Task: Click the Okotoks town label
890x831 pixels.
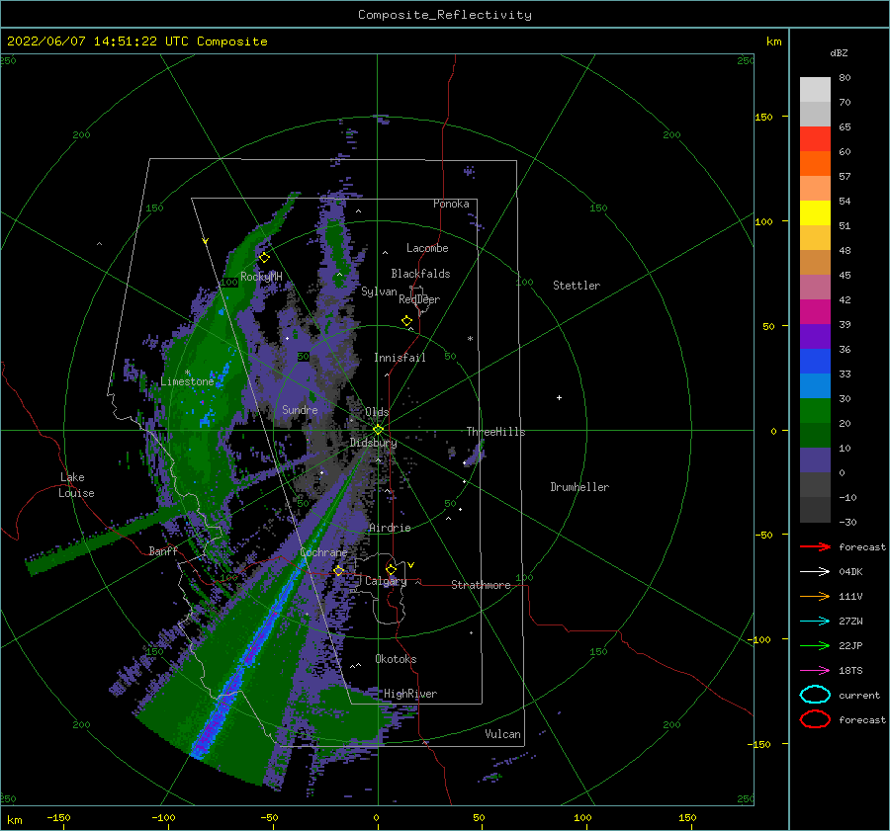Action: coord(396,659)
